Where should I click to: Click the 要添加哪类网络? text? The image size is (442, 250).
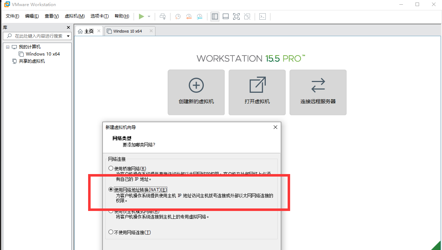tap(139, 145)
